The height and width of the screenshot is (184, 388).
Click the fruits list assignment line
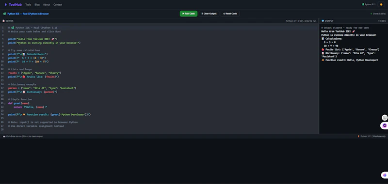pos(34,73)
